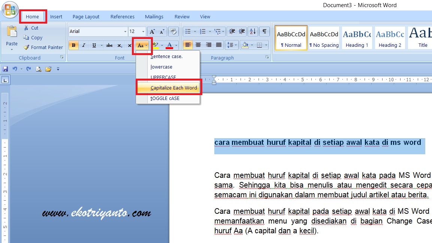Open the underline style dropdown arrow
Viewport: 432px width, 243px height.
pyautogui.click(x=102, y=45)
